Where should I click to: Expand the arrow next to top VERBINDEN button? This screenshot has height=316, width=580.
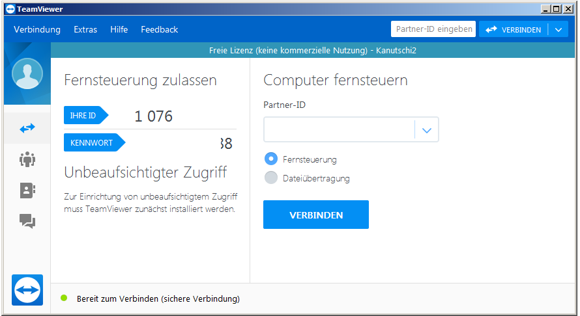(x=558, y=30)
